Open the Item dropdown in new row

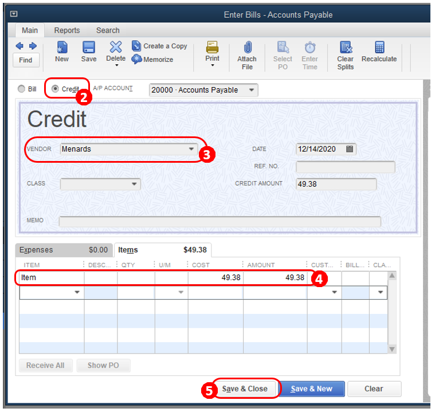click(77, 292)
